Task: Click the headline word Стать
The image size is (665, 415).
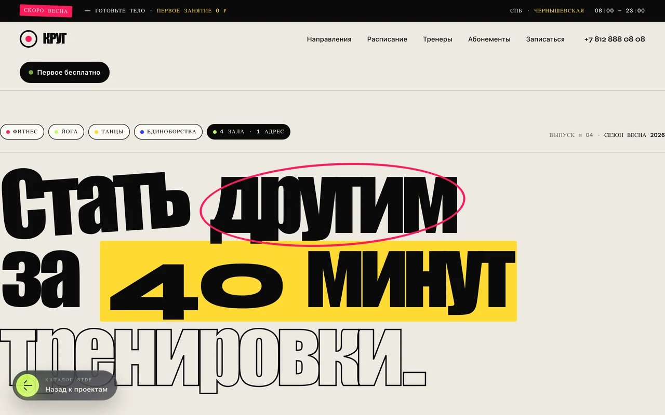Action: coord(96,203)
